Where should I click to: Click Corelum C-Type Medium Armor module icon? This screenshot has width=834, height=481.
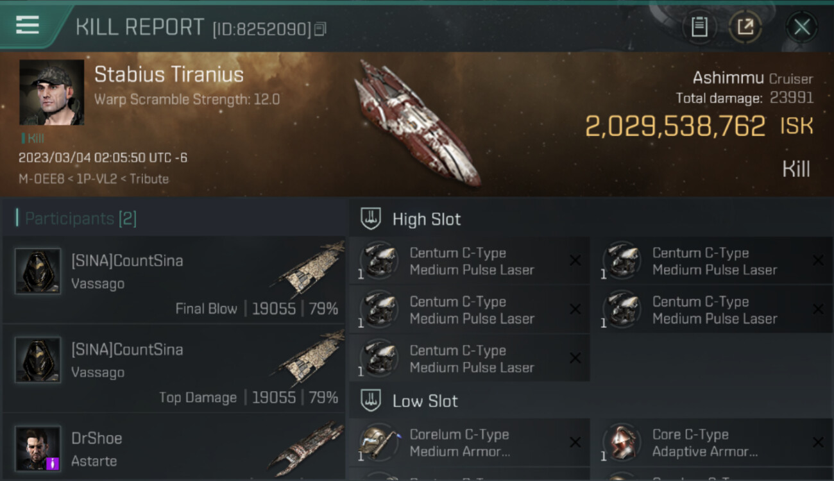(x=379, y=442)
